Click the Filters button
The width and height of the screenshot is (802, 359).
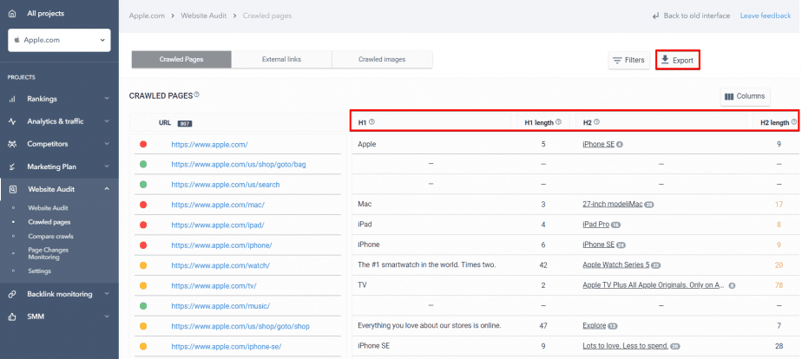(629, 60)
